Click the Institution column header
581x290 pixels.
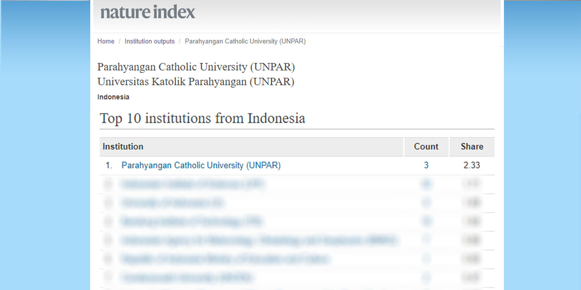pos(123,147)
